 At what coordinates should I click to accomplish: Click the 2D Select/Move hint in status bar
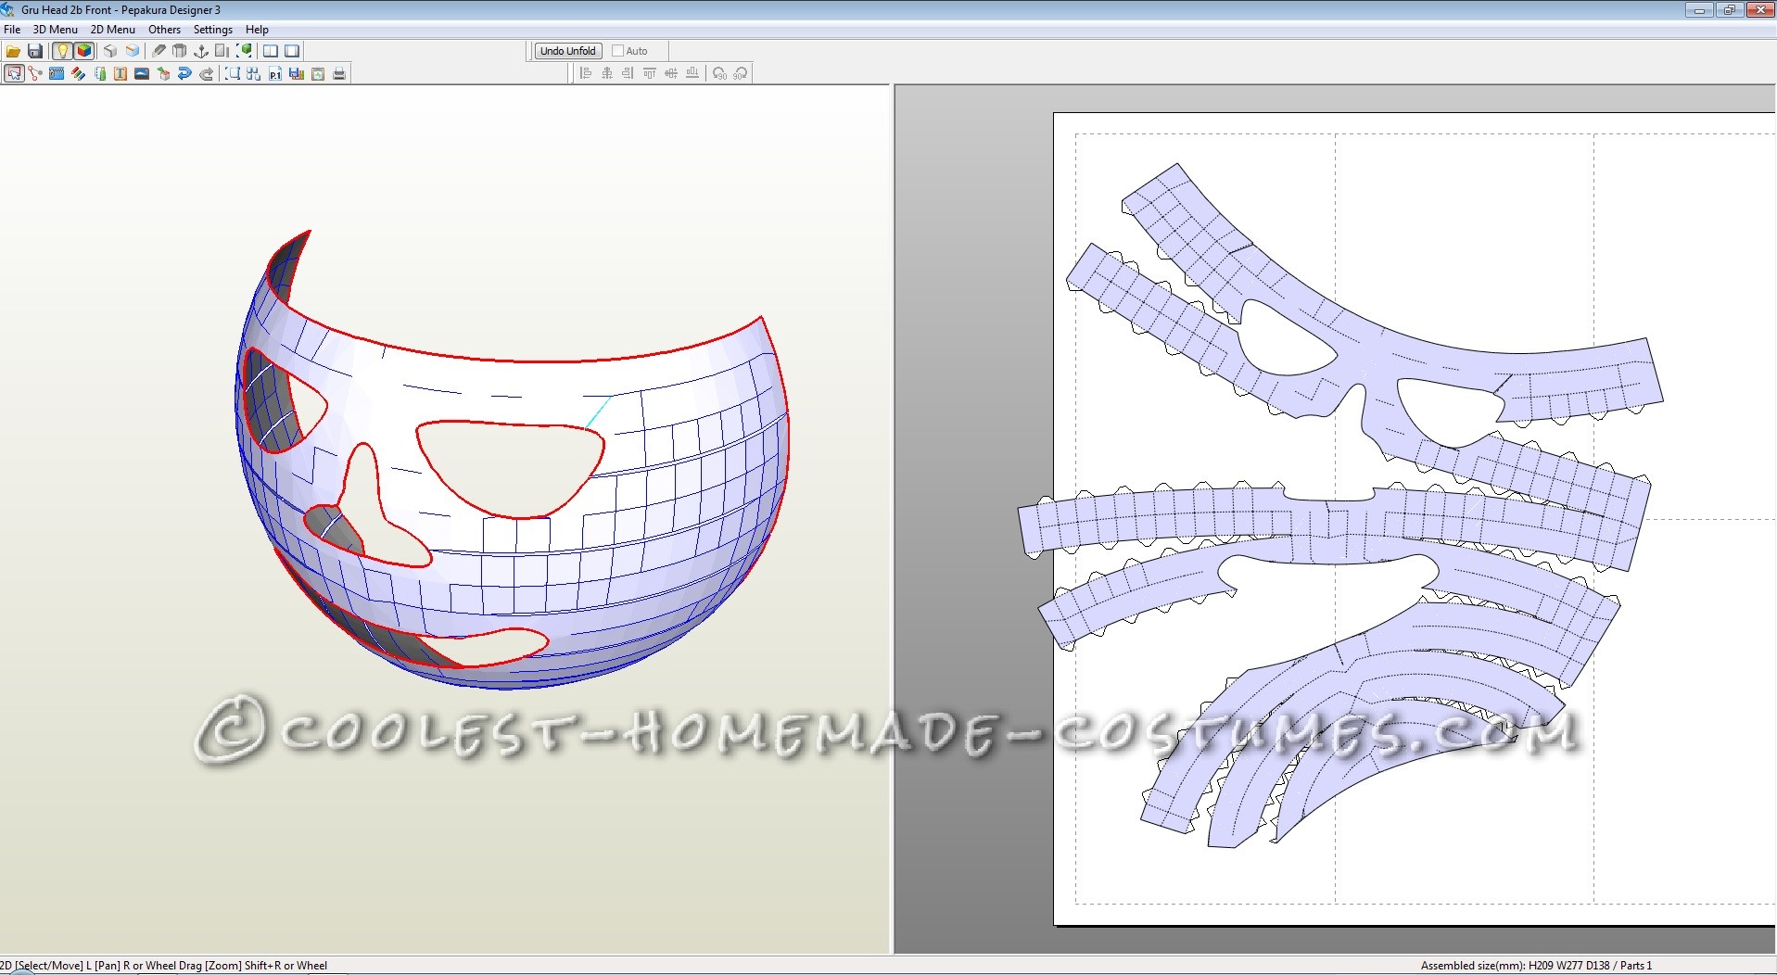[164, 965]
